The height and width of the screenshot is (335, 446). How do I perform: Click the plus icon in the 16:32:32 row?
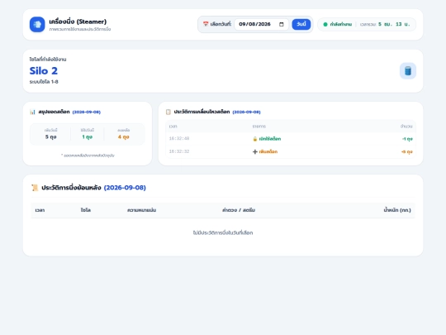pos(255,151)
